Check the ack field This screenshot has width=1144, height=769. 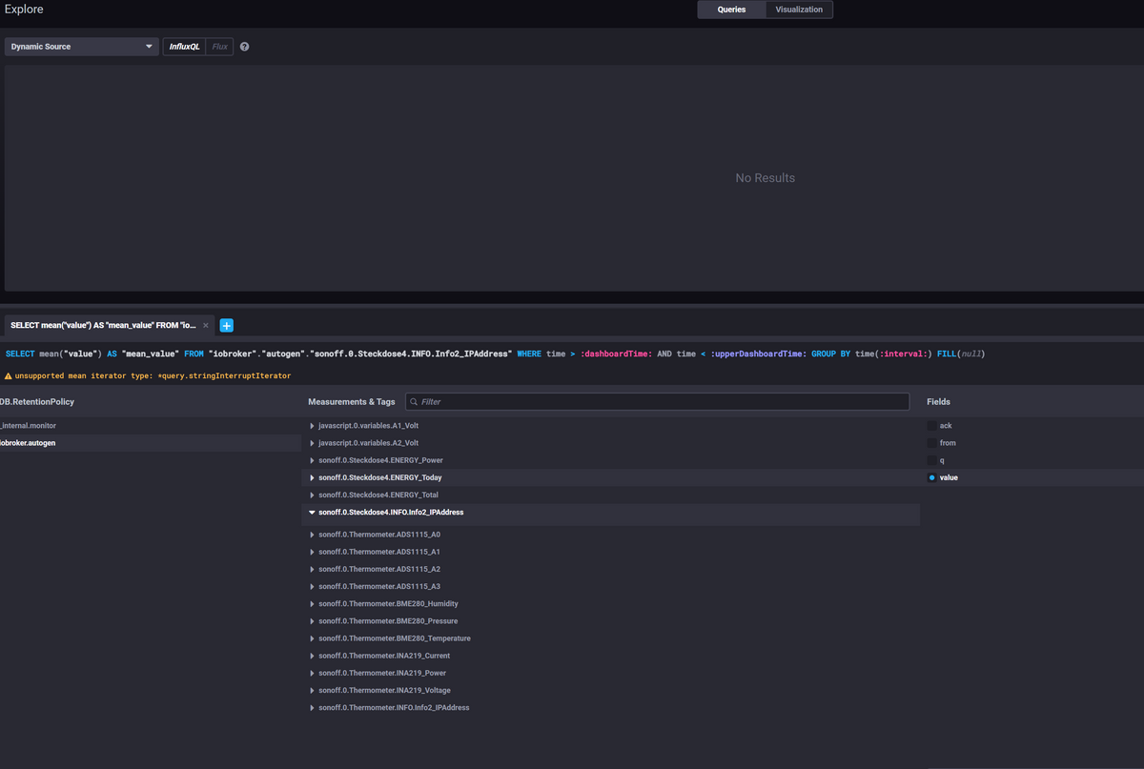click(931, 426)
